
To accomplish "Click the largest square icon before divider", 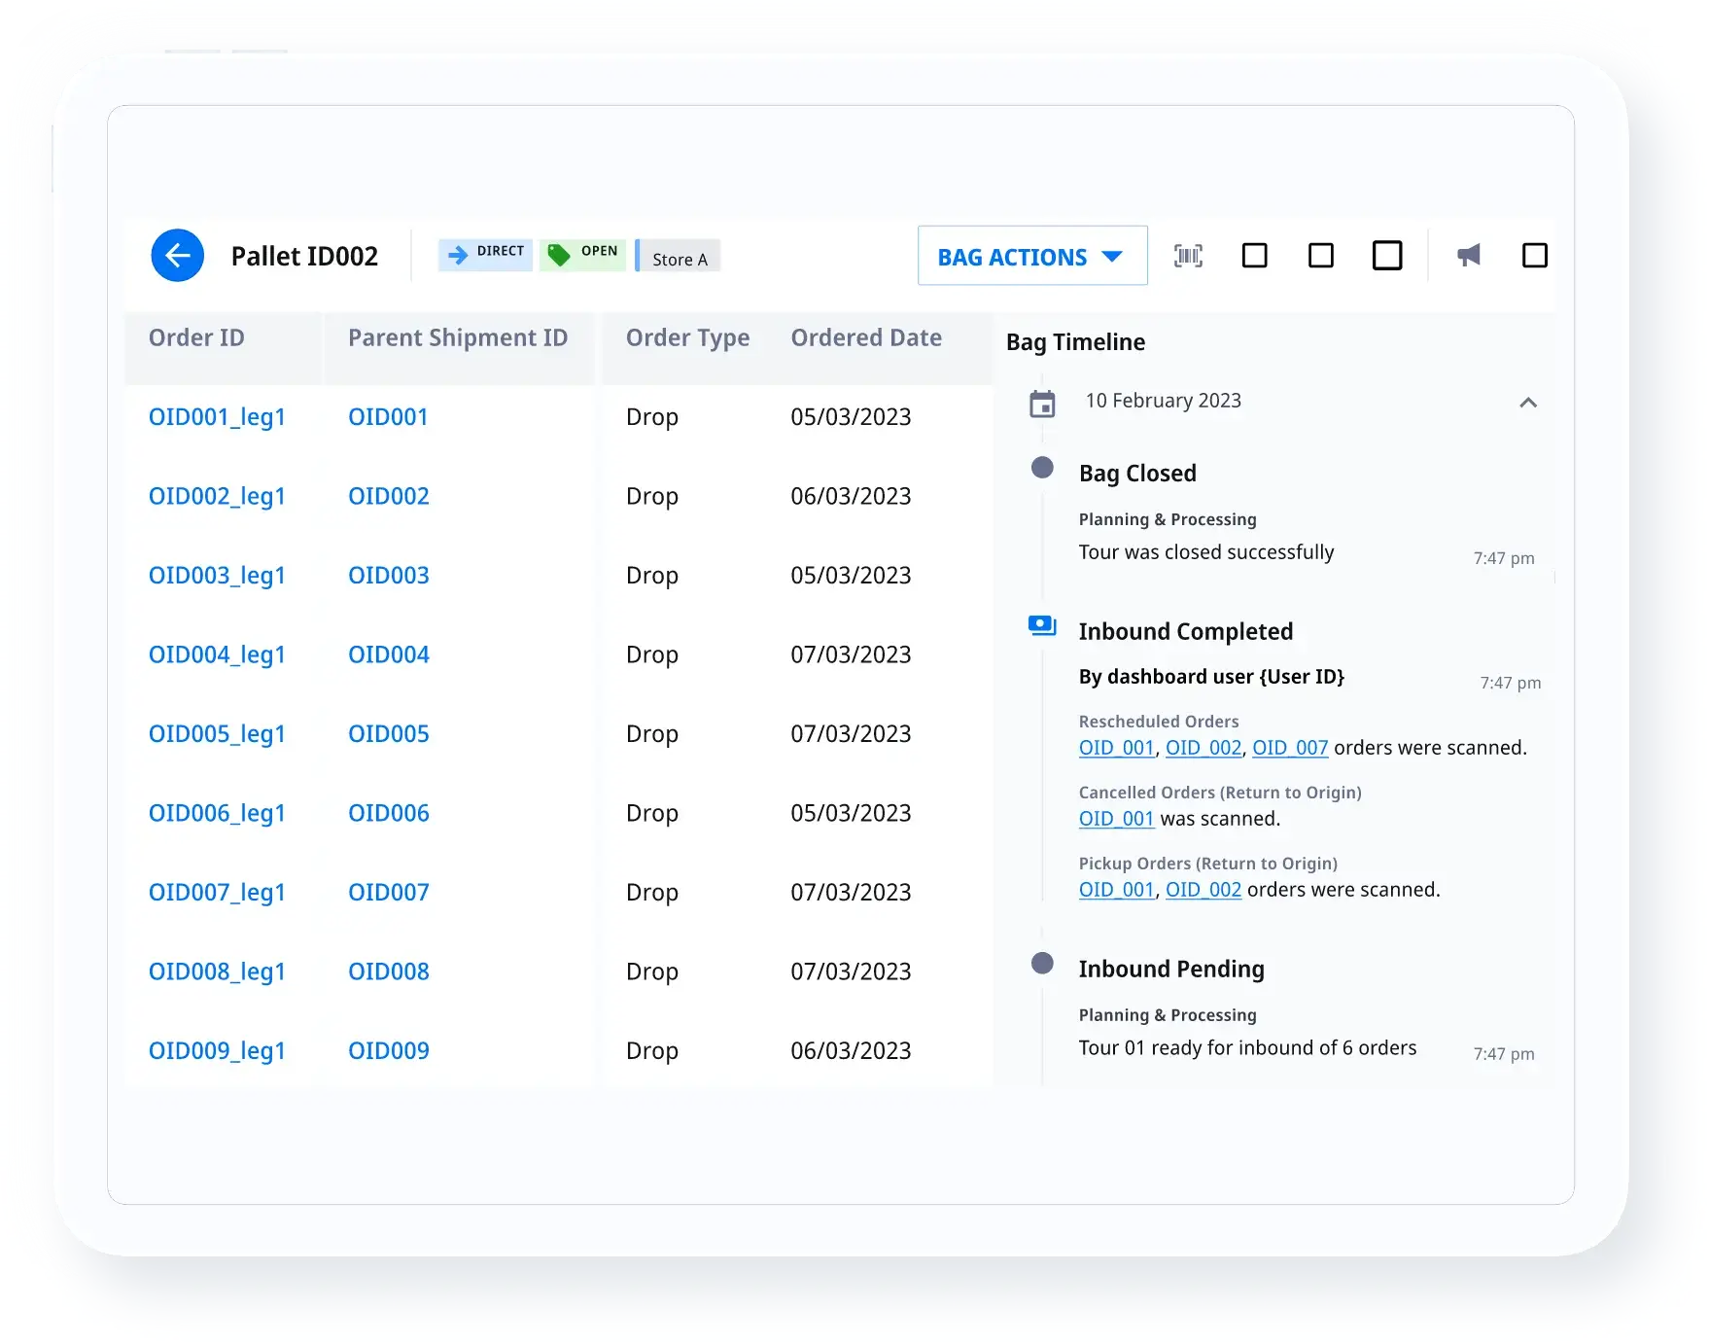I will click(1386, 256).
